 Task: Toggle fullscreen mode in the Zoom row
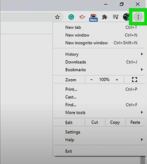135,80
